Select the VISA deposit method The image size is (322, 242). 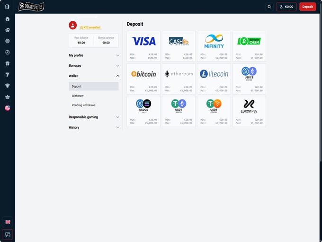(x=143, y=46)
